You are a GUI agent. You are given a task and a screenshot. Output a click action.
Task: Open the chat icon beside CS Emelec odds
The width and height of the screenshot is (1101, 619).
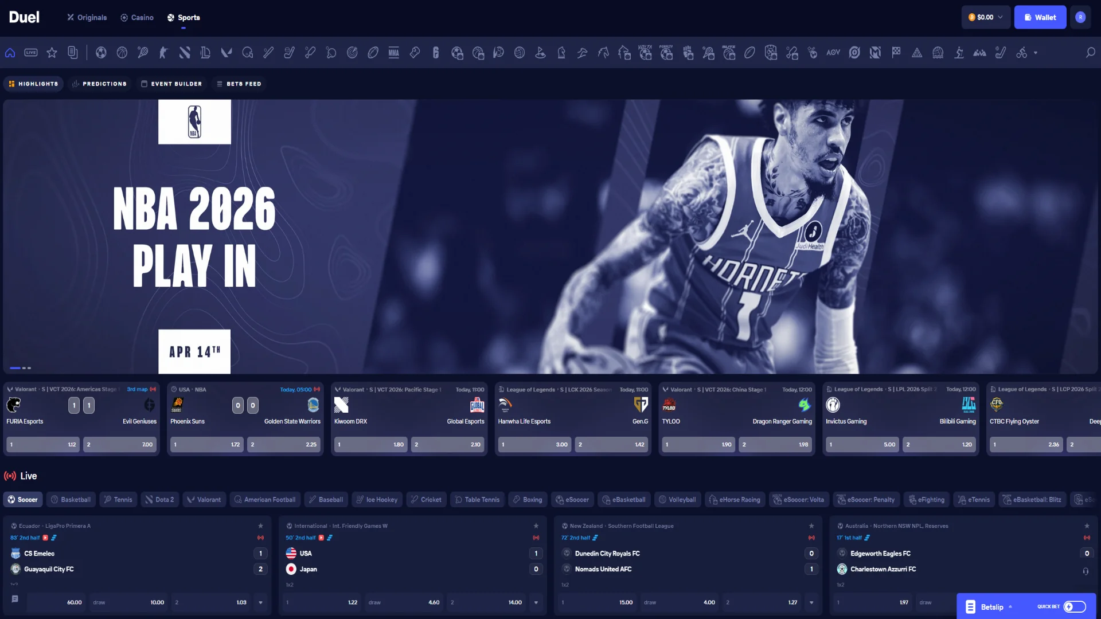click(15, 599)
